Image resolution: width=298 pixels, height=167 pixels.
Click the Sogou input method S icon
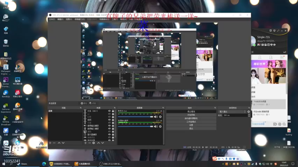point(215,159)
